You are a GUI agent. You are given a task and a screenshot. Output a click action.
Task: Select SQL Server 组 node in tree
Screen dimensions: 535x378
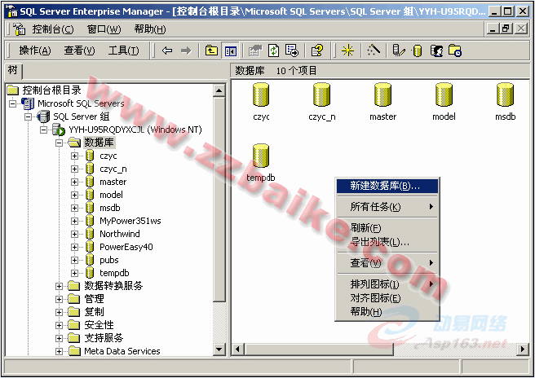(82, 116)
